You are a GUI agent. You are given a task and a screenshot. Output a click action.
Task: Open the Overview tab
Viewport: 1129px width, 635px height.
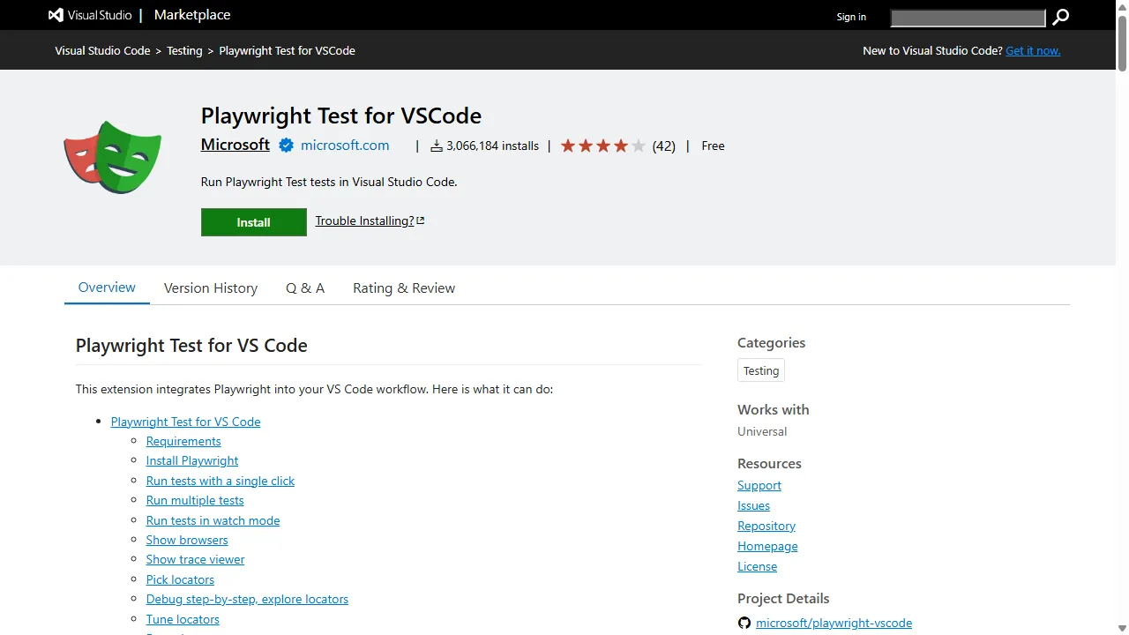(107, 288)
